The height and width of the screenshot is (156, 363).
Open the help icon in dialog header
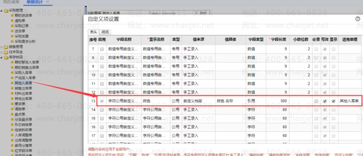pyautogui.click(x=358, y=19)
